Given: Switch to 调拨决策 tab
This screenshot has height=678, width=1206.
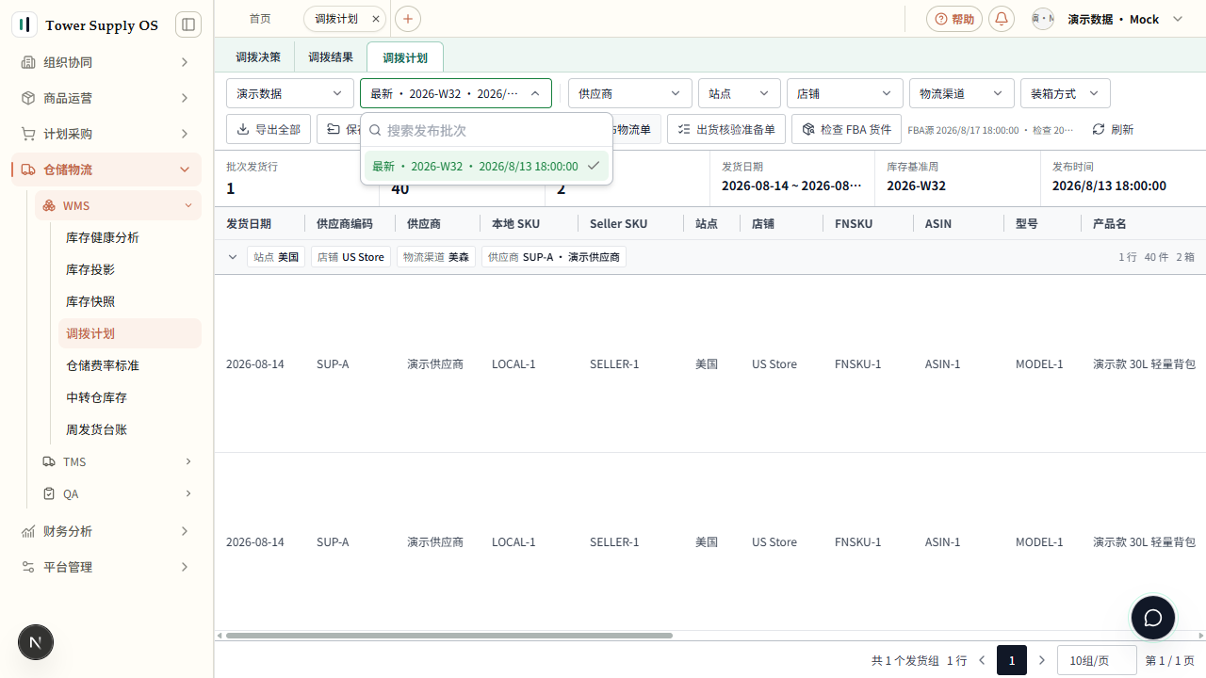Looking at the screenshot, I should pyautogui.click(x=258, y=56).
